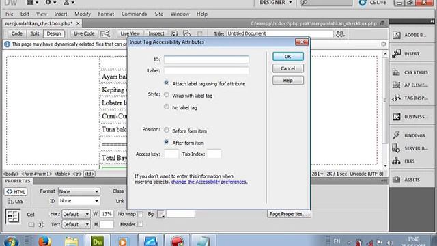Open the Insert menu

coord(61,14)
